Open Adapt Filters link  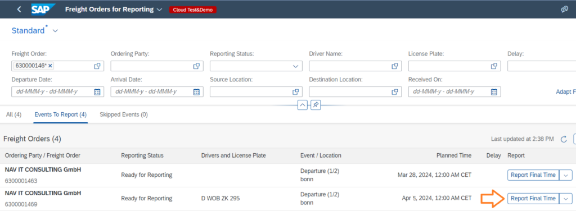pyautogui.click(x=566, y=91)
